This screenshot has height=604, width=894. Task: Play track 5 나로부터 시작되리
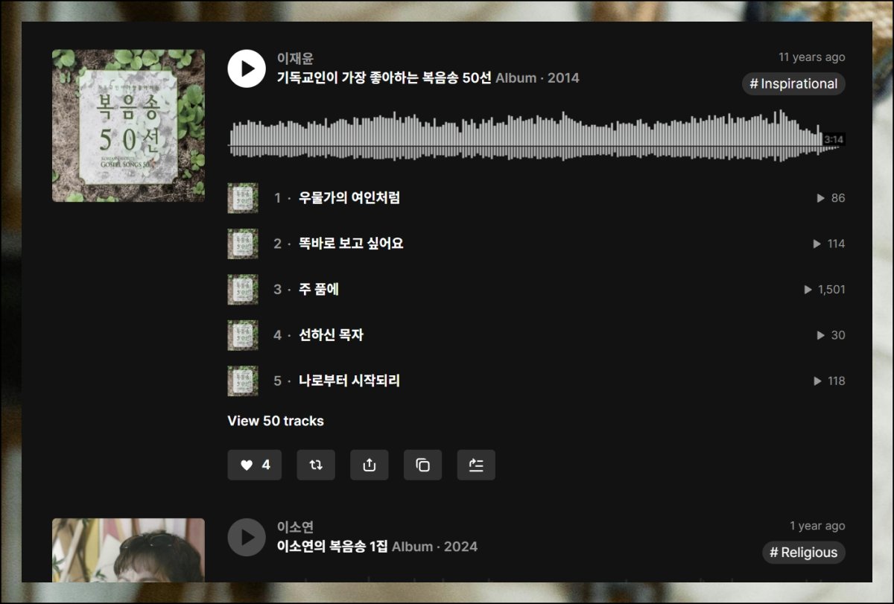[x=349, y=381]
